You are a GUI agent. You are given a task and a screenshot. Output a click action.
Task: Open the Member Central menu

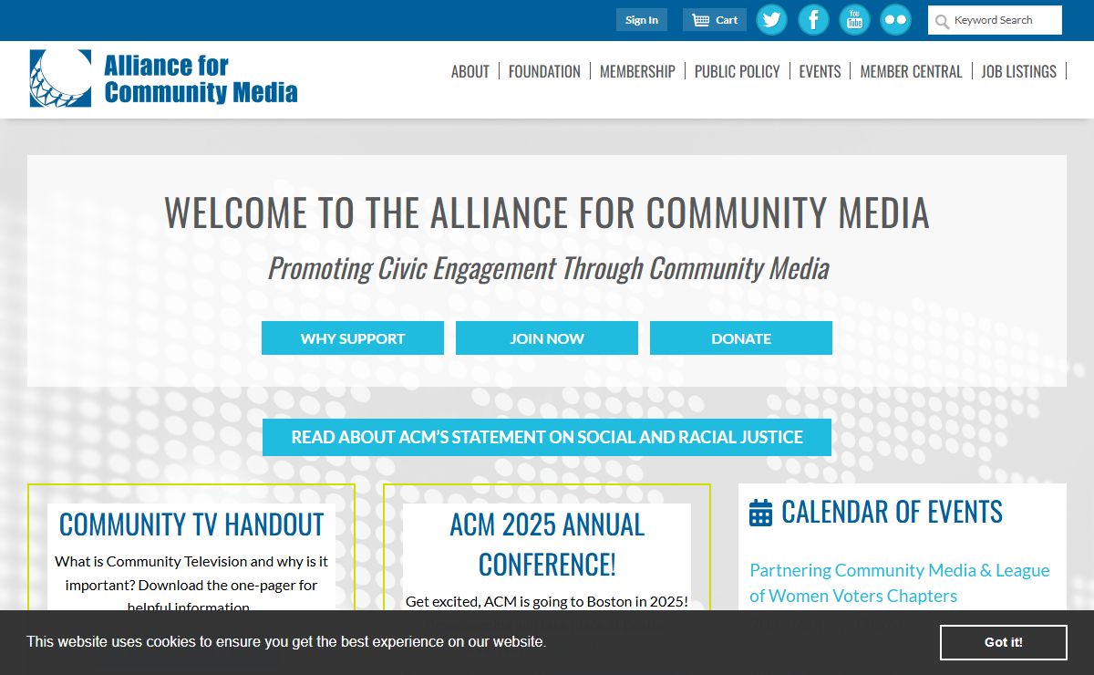(x=911, y=71)
